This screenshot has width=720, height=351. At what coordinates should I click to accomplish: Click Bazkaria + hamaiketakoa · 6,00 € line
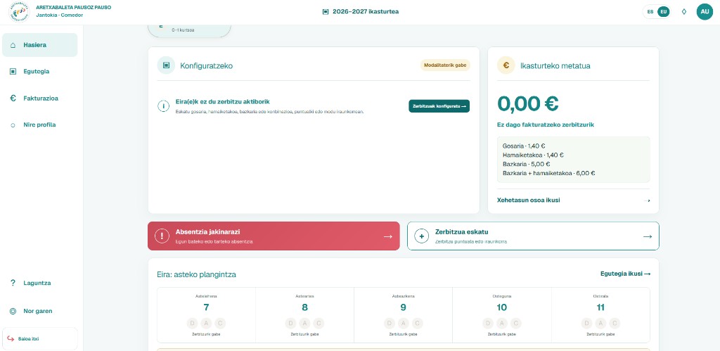click(548, 173)
